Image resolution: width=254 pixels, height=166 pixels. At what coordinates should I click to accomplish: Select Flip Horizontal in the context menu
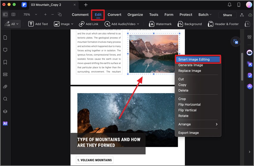(x=198, y=105)
